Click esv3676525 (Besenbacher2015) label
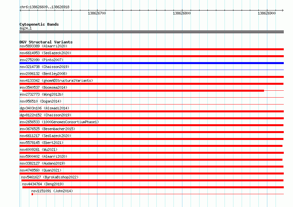This screenshot has width=293, height=207. point(47,129)
